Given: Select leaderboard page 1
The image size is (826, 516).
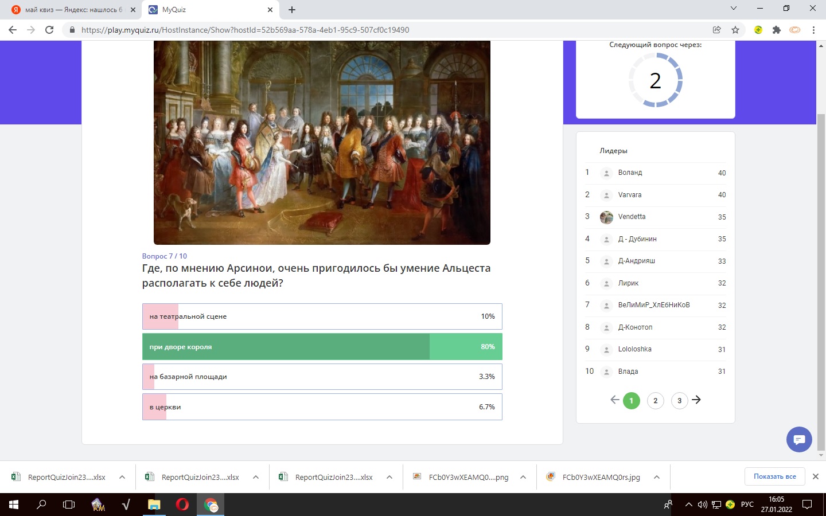Looking at the screenshot, I should [632, 401].
